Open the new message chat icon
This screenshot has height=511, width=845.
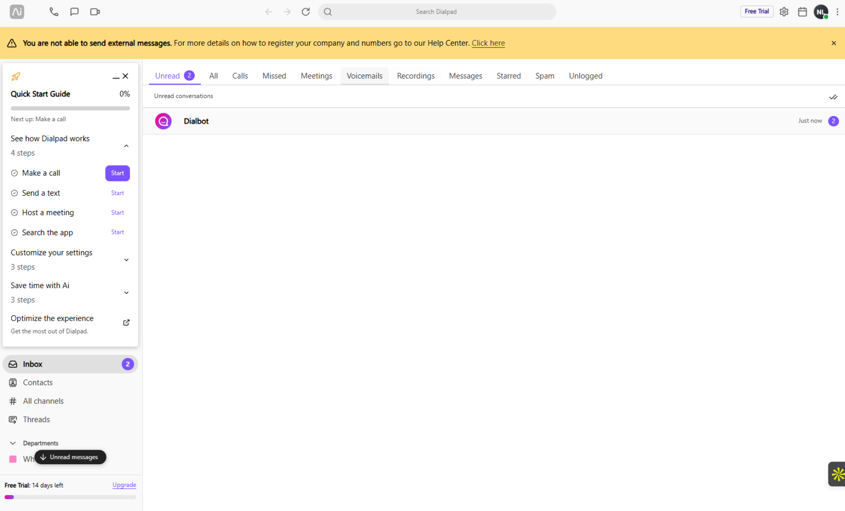(x=75, y=12)
